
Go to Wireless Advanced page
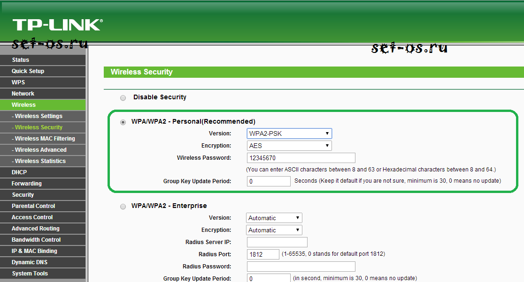pos(43,150)
